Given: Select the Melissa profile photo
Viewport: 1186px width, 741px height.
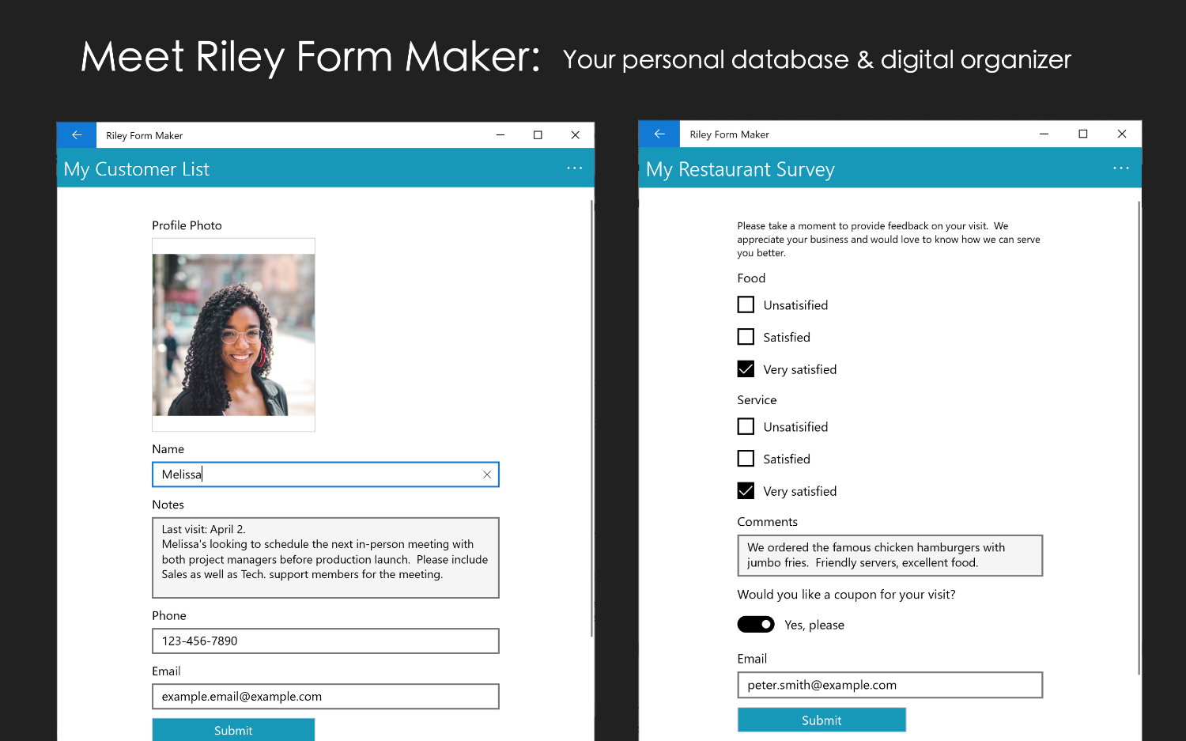Looking at the screenshot, I should [x=233, y=335].
